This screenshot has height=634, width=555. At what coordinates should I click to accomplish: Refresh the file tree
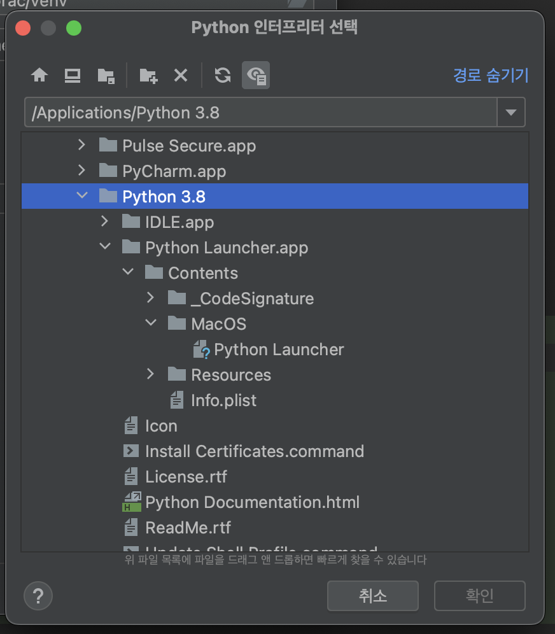[223, 75]
